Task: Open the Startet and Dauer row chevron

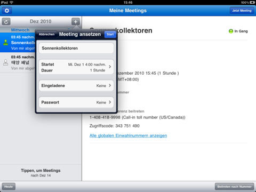Action: pos(110,67)
